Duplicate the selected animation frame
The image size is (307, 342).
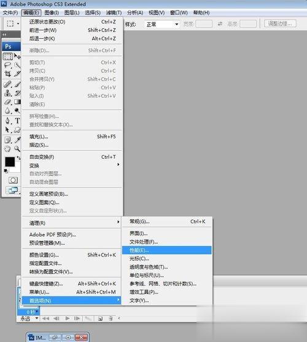point(100,319)
